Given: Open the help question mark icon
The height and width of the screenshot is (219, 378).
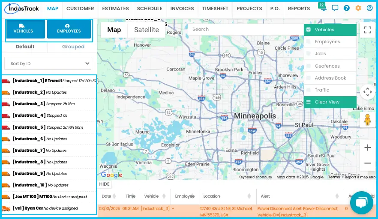Looking at the screenshot, I should pos(346,8).
